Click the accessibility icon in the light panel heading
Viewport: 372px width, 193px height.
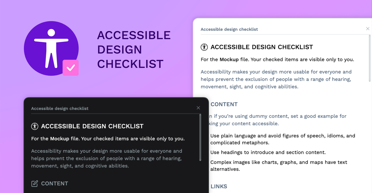pyautogui.click(x=204, y=47)
